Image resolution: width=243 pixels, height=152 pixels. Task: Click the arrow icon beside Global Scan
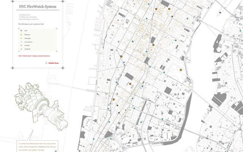(x=46, y=63)
